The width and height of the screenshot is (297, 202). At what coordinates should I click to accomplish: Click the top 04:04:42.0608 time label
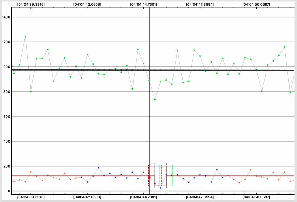tap(87, 4)
